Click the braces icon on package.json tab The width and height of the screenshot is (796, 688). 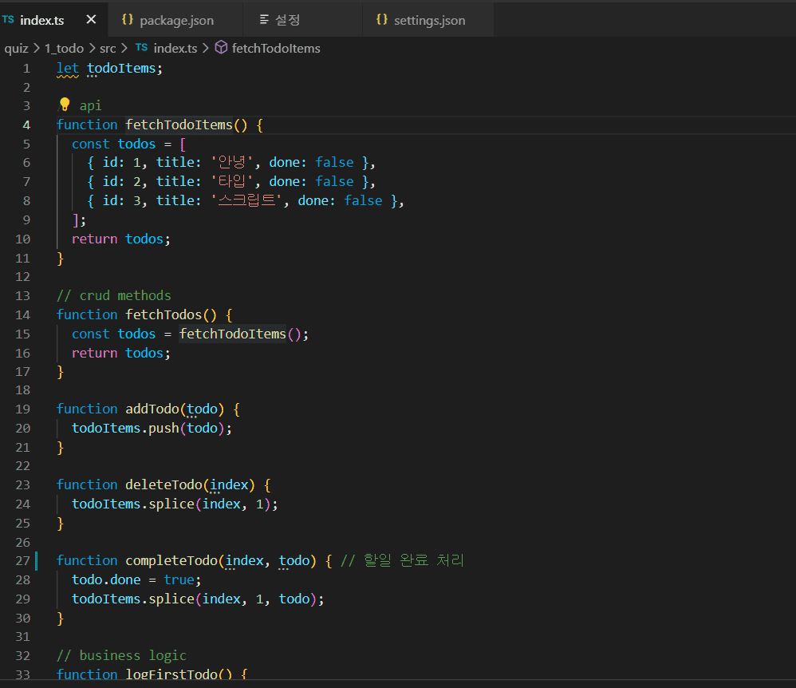(127, 20)
